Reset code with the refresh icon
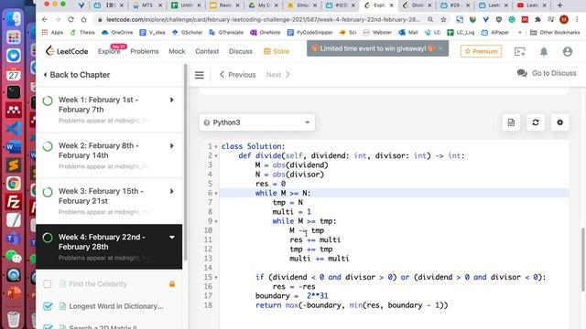The height and width of the screenshot is (329, 586). [x=535, y=122]
